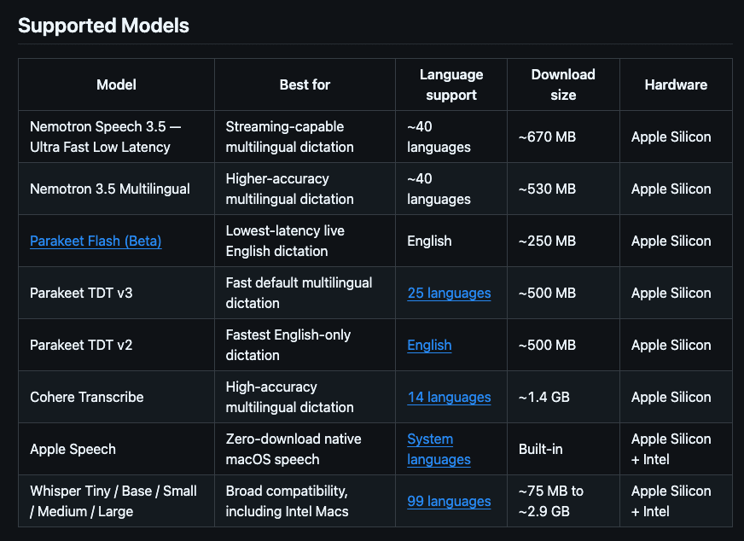744x541 pixels.
Task: Click the Built-in download size cell
Action: pyautogui.click(x=563, y=449)
